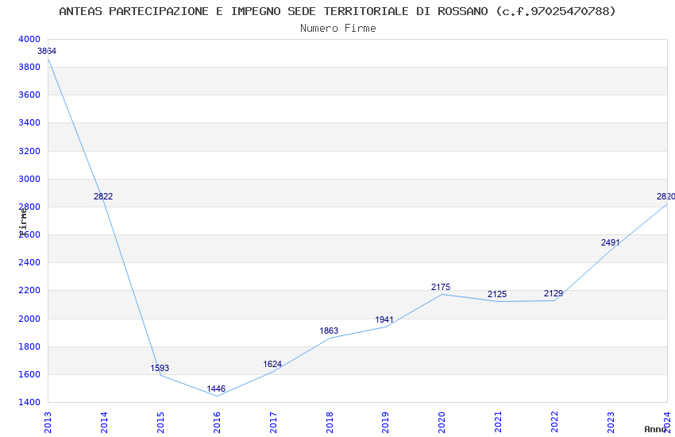Click data label 2129
This screenshot has height=437, width=675.
[x=553, y=293]
